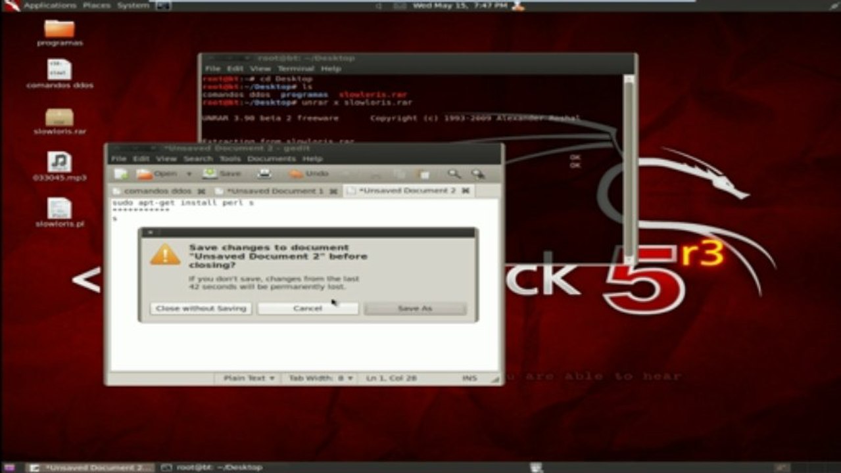The height and width of the screenshot is (473, 841).
Task: Click Close without Saving button
Action: click(x=201, y=308)
